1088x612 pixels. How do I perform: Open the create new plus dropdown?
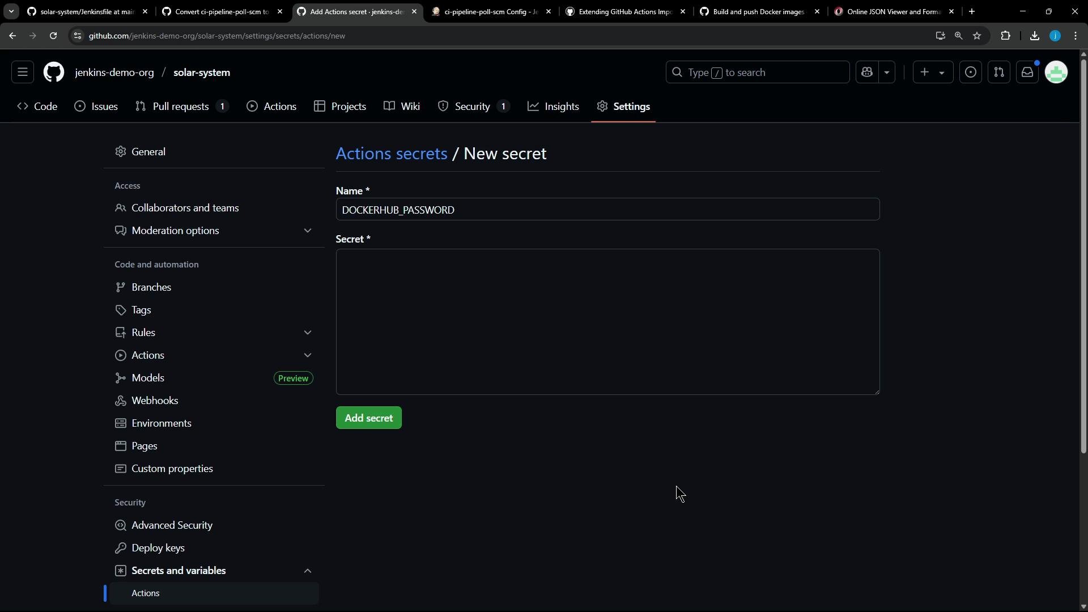[933, 73]
